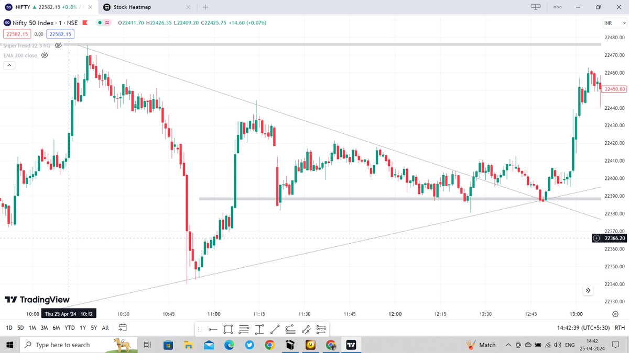Click the Thu 25 Apr '24 10:12 time label
Screen dimensions: 629x353
click(69, 314)
